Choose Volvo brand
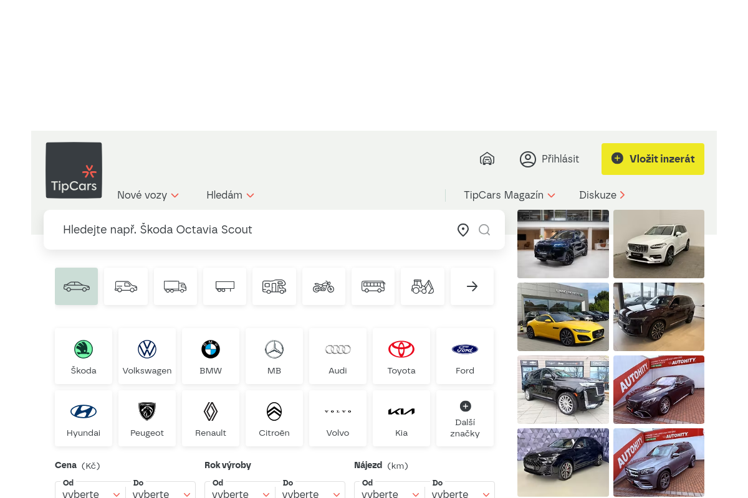The height and width of the screenshot is (498, 748). click(338, 418)
